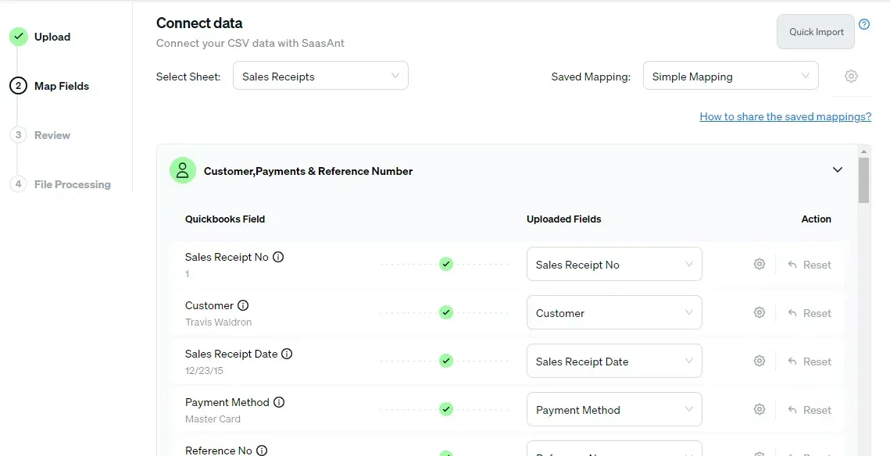Click the Master Card sample value
890x456 pixels.
213,419
